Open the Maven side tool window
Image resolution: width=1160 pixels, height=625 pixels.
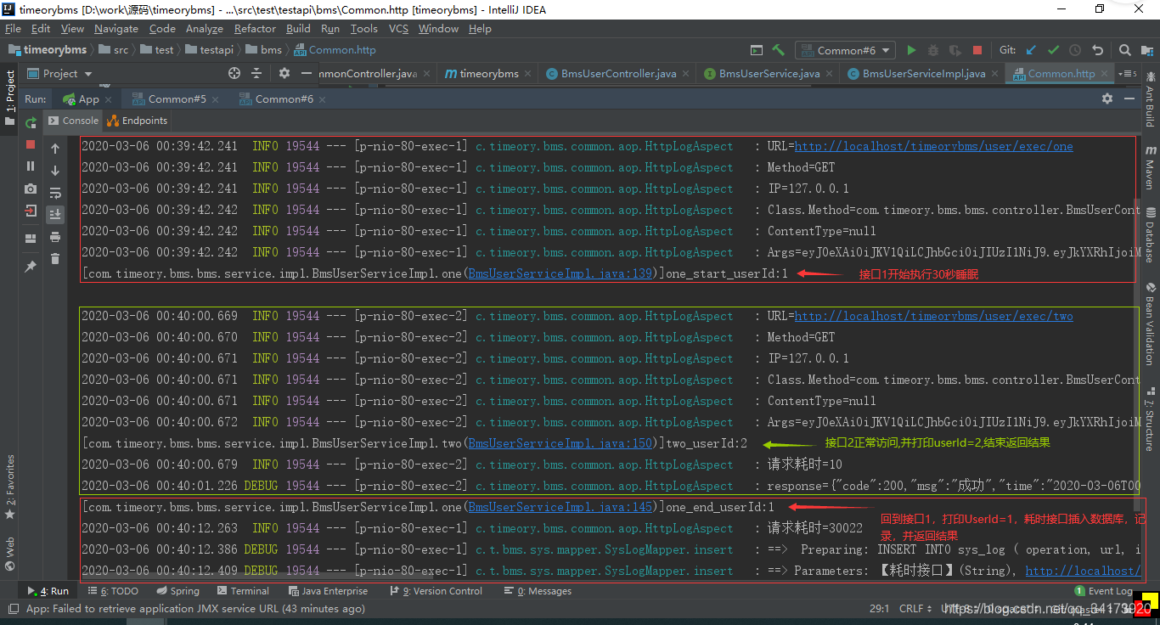1150,168
